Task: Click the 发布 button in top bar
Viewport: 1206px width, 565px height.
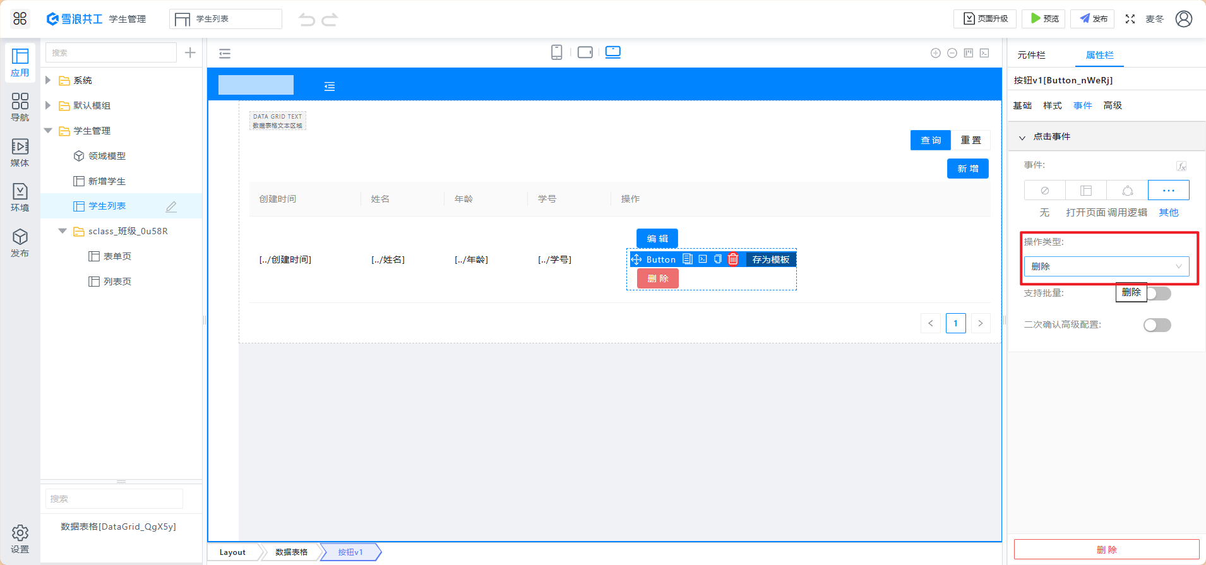Action: [x=1092, y=19]
